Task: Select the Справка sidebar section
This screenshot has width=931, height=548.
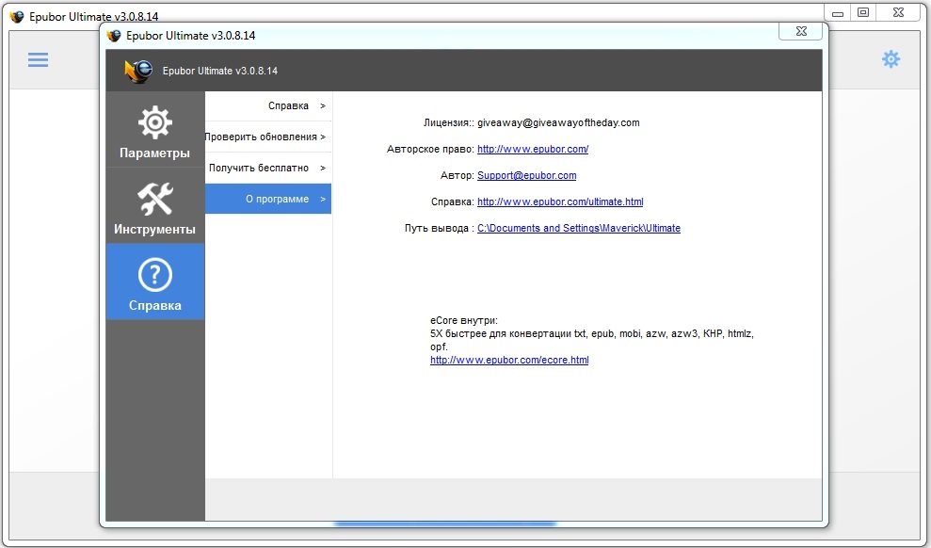Action: point(155,282)
